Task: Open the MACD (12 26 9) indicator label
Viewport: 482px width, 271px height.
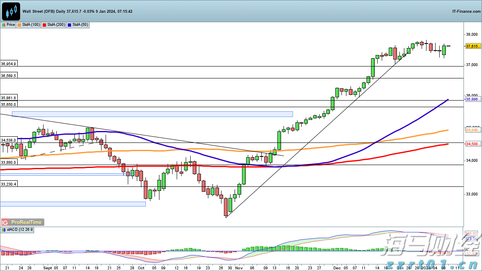Action: pos(20,230)
